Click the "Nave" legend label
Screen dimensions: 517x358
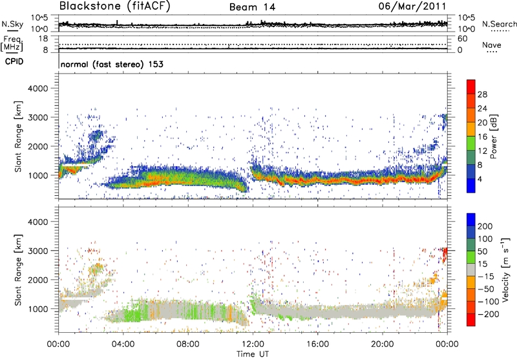[492, 45]
